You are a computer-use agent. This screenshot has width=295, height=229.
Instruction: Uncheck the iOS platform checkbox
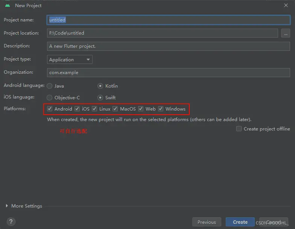point(77,109)
